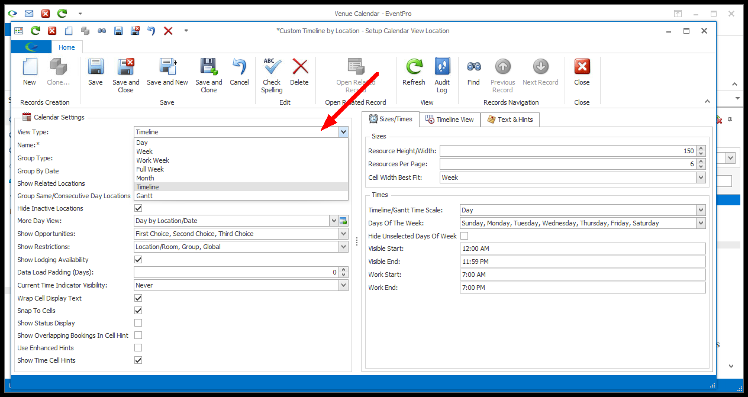Choose Work Week in the View Type list
The image size is (748, 397).
point(241,160)
